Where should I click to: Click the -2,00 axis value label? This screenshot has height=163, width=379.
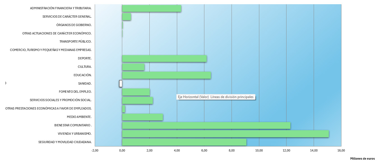pyautogui.click(x=95, y=151)
